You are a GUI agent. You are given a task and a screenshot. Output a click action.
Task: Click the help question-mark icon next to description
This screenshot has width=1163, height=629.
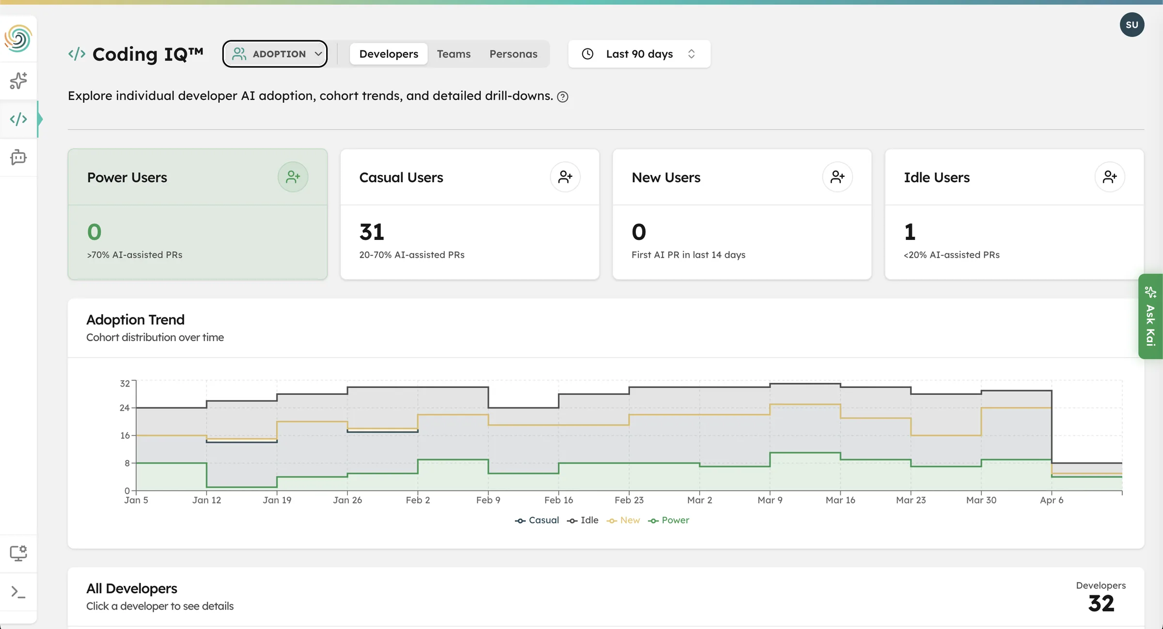[563, 96]
